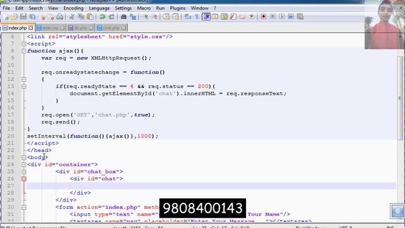This screenshot has width=405, height=228.
Task: Open the File menu
Action: [x=6, y=8]
